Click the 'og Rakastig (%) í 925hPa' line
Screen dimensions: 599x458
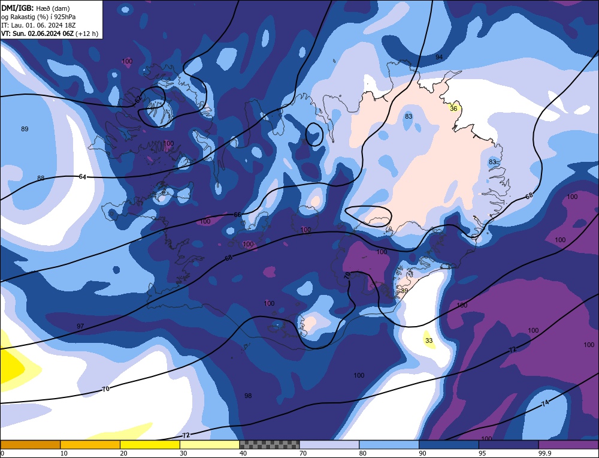point(38,17)
